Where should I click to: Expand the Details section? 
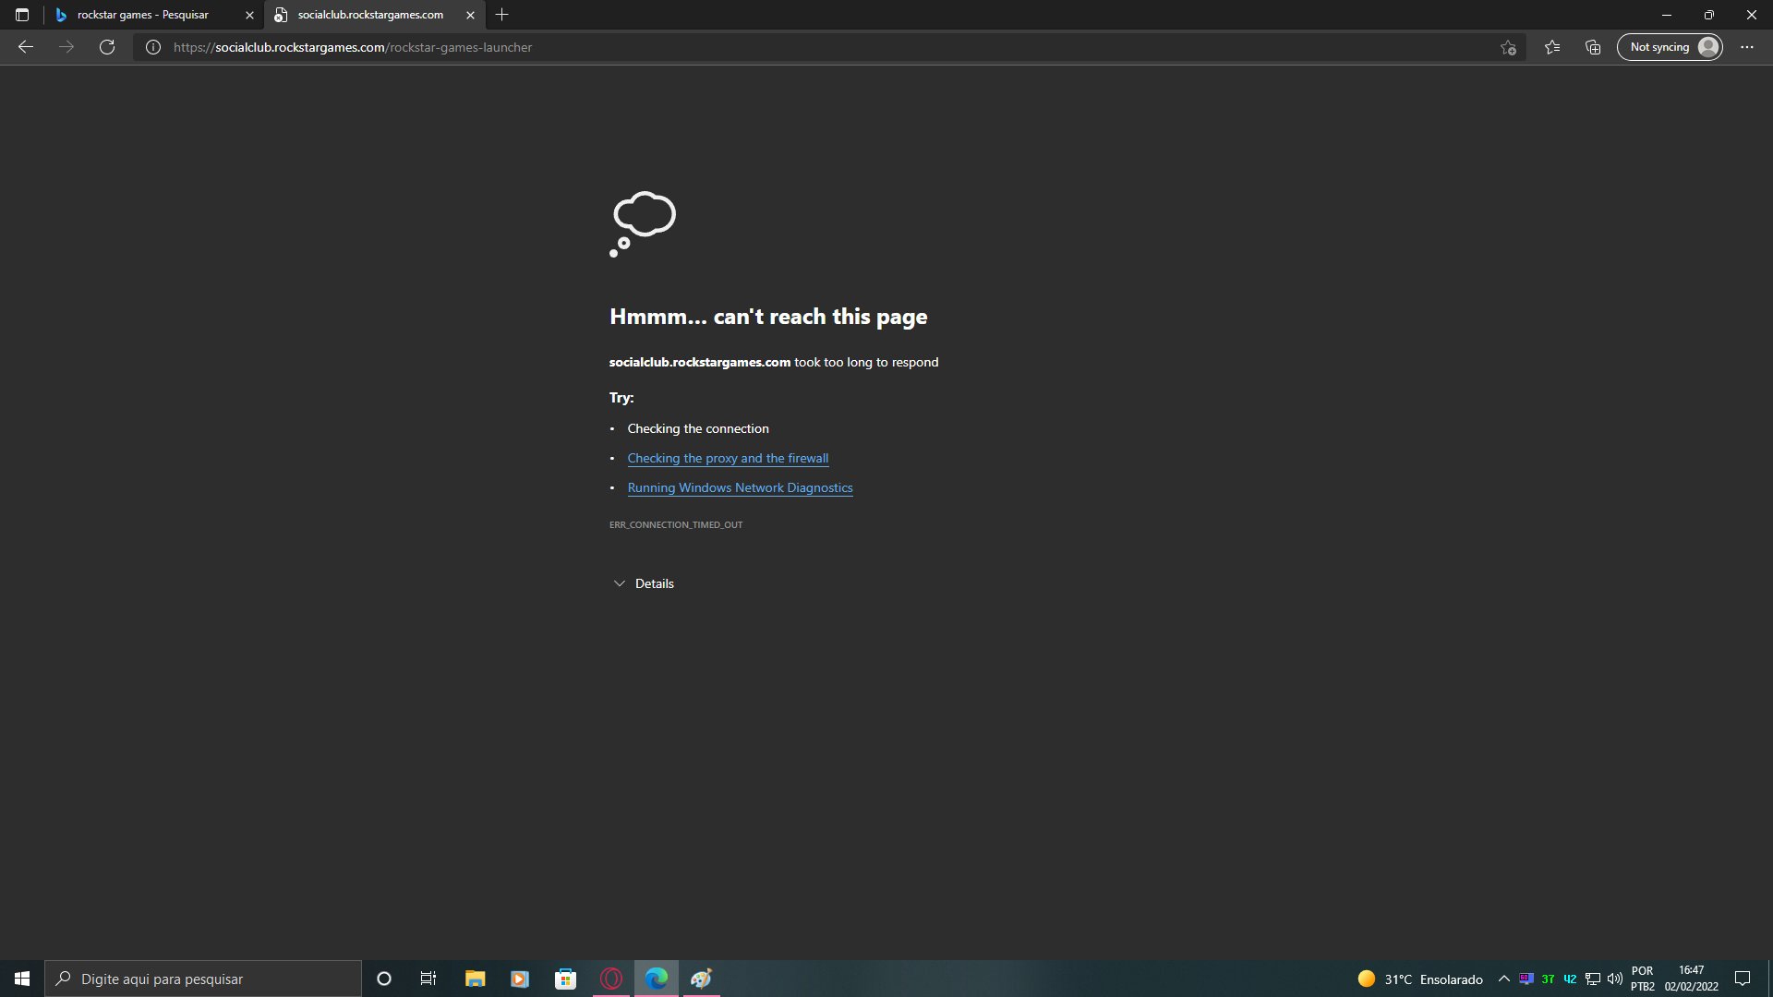coord(644,583)
